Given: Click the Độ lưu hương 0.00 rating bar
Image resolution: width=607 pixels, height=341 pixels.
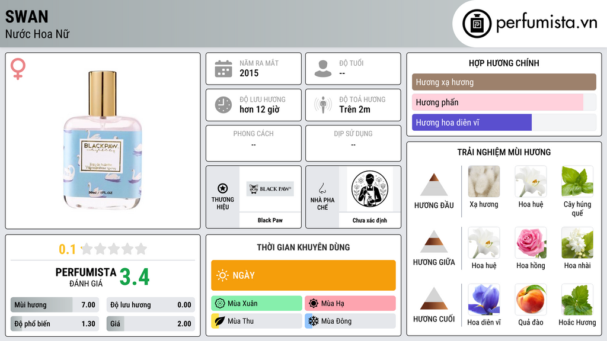Looking at the screenshot, I should [x=151, y=305].
